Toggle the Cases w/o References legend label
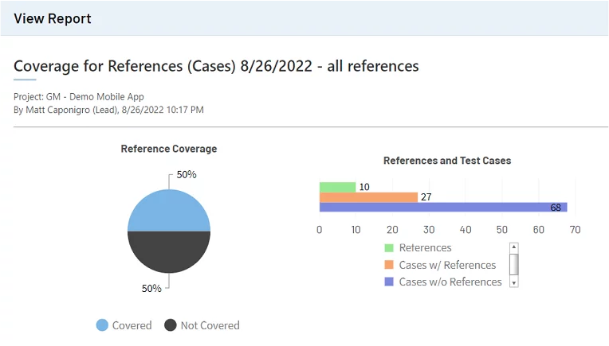The height and width of the screenshot is (346, 609). (x=450, y=282)
